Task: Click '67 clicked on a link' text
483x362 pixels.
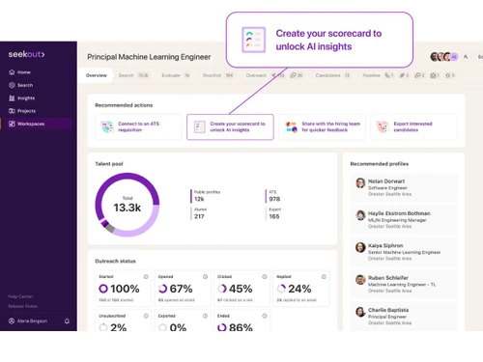Action: click(x=235, y=300)
